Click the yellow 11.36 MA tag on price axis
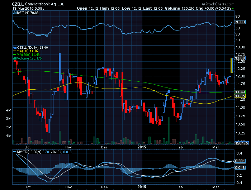 [x=240, y=96]
